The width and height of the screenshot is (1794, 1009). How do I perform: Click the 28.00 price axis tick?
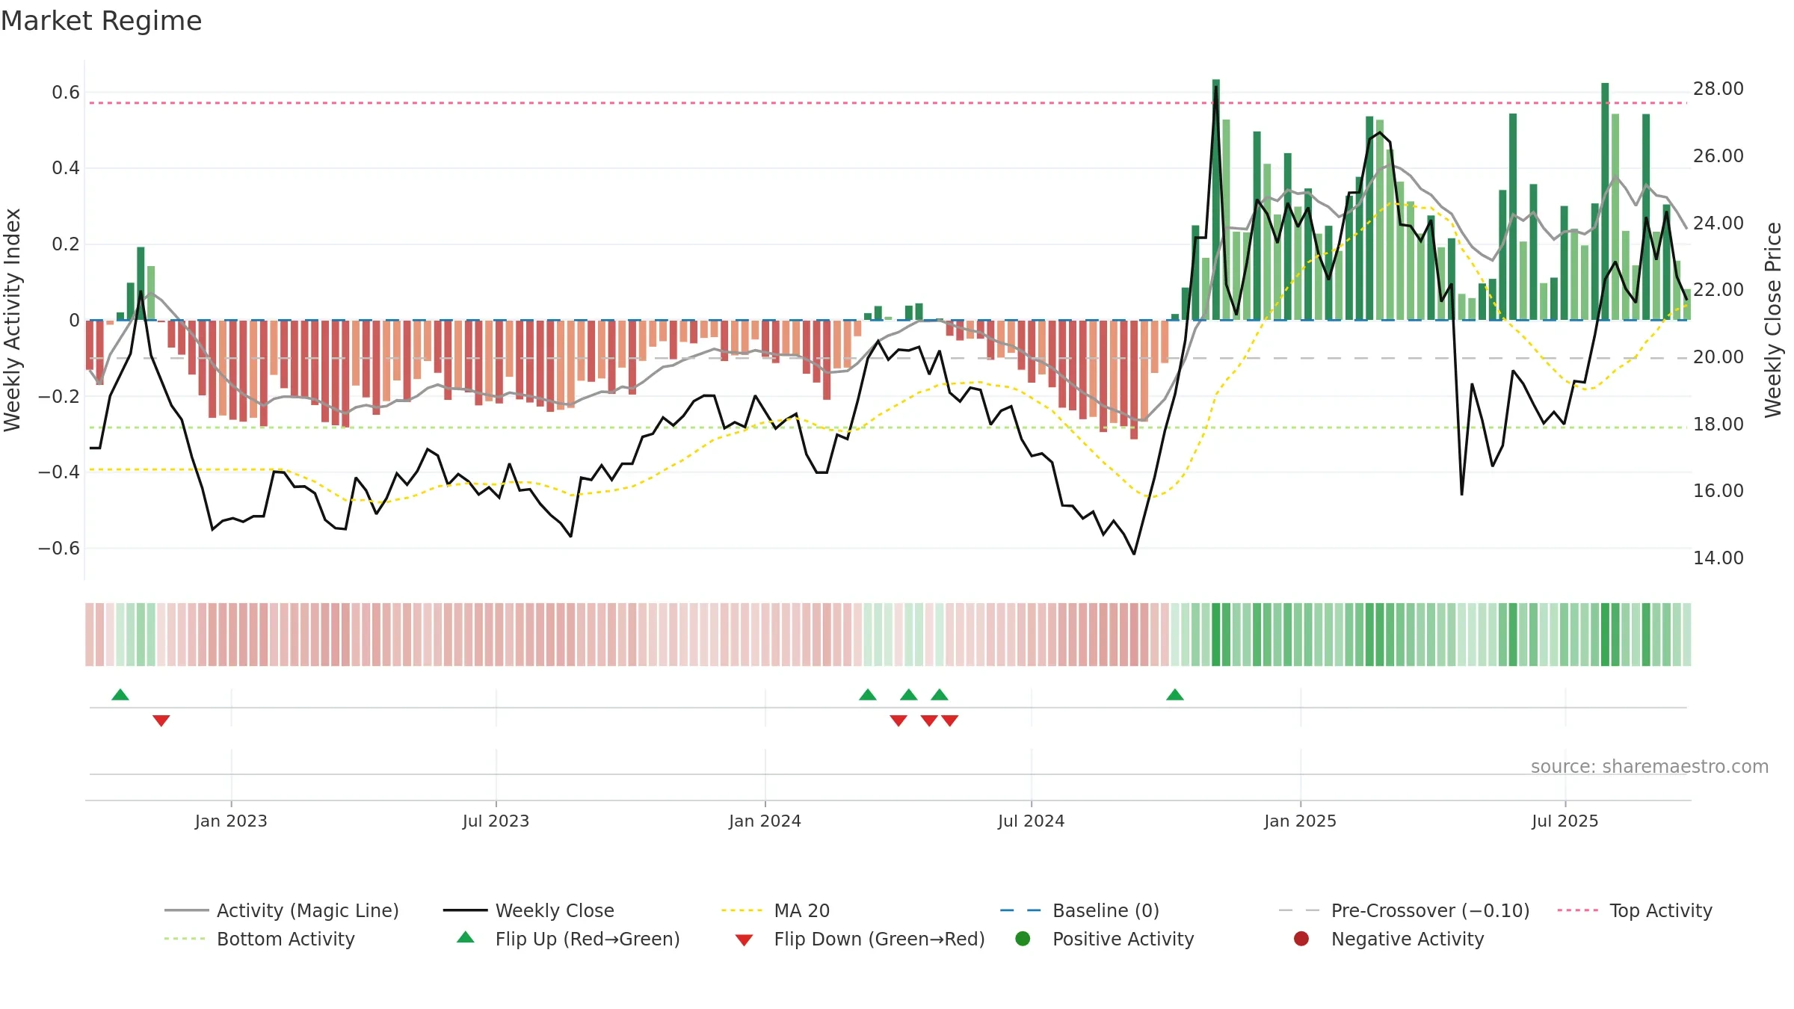coord(1718,89)
